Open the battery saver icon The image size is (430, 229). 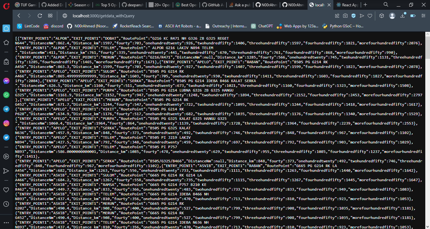tap(413, 15)
